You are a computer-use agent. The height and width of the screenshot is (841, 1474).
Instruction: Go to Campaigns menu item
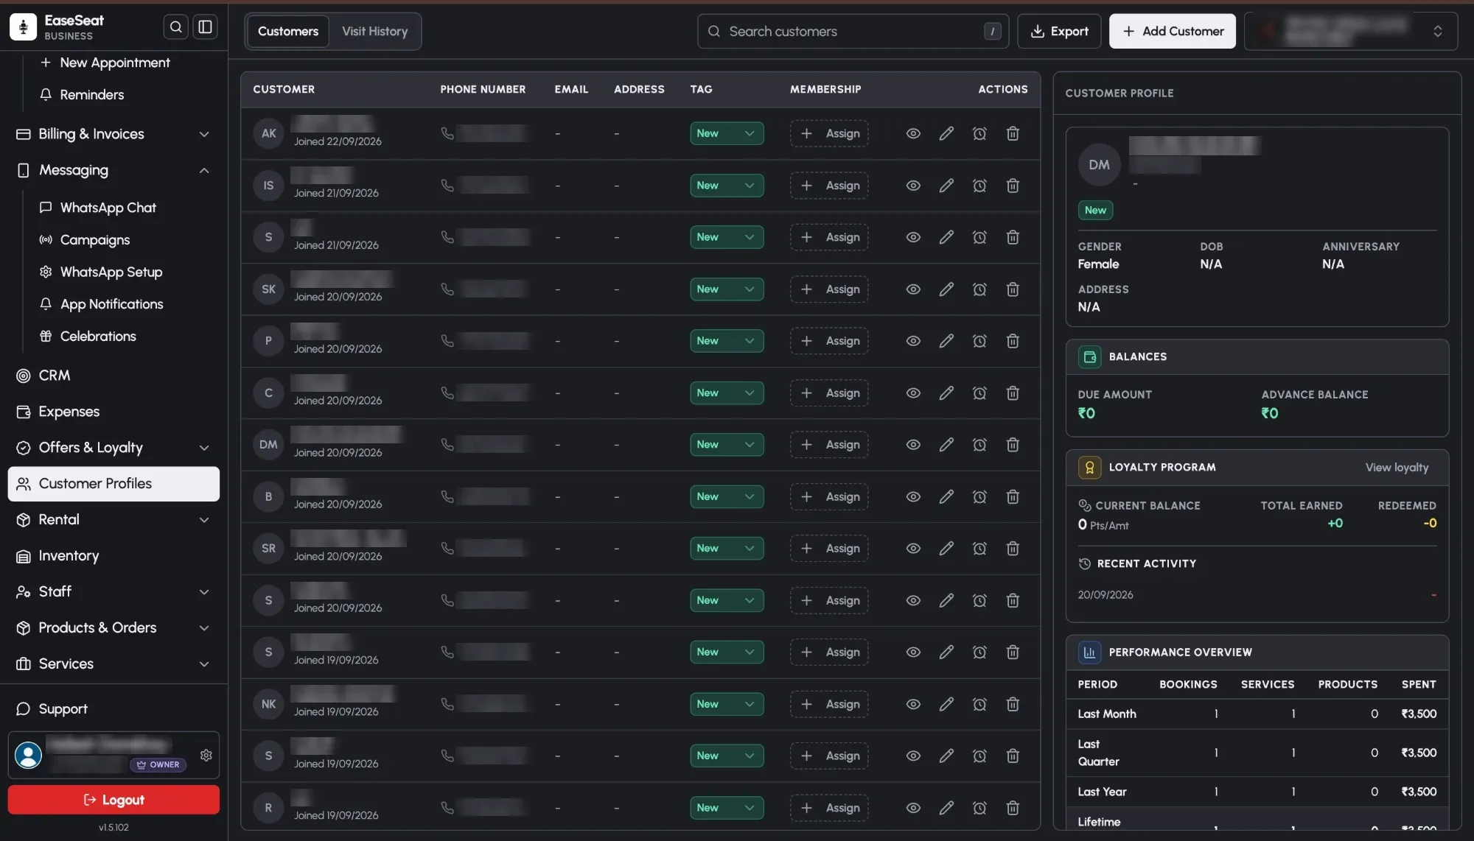[x=94, y=240]
